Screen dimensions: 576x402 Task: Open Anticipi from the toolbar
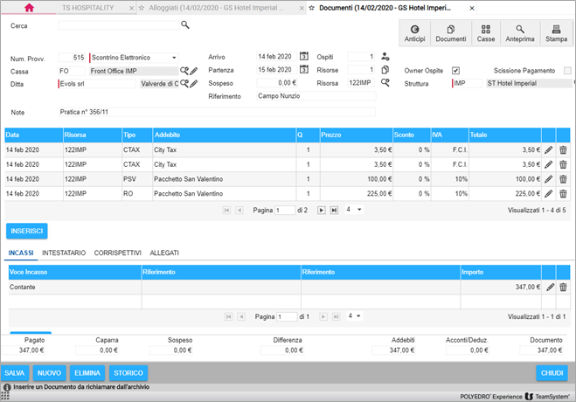point(414,33)
